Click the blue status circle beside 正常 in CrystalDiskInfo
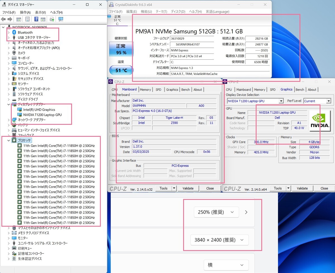 tap(109, 16)
